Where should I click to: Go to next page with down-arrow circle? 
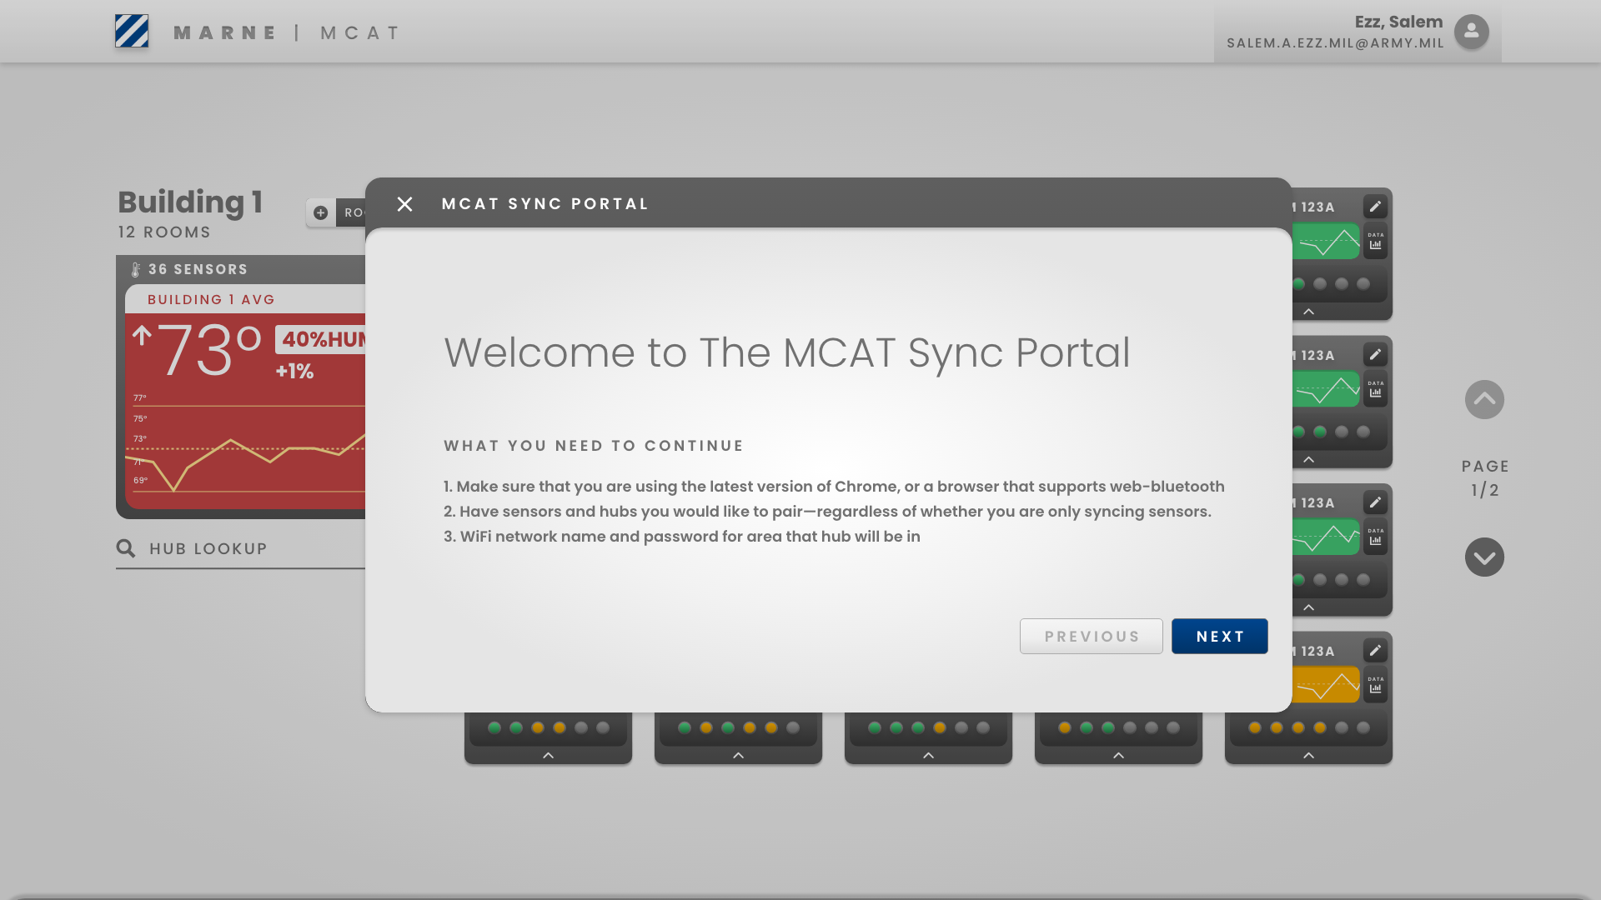[1484, 557]
